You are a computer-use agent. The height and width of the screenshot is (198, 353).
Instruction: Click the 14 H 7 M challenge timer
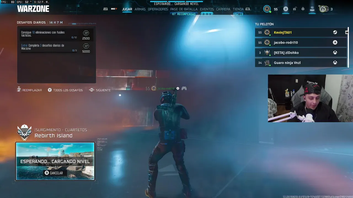coord(56,23)
